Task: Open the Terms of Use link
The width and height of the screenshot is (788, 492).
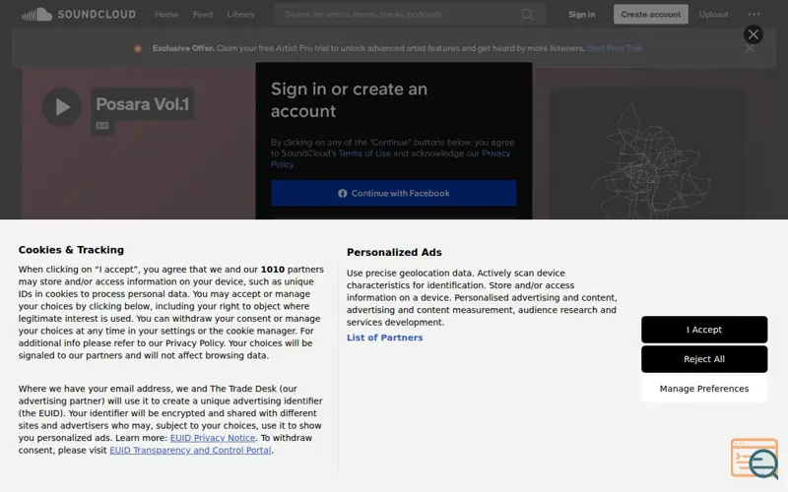Action: click(364, 154)
